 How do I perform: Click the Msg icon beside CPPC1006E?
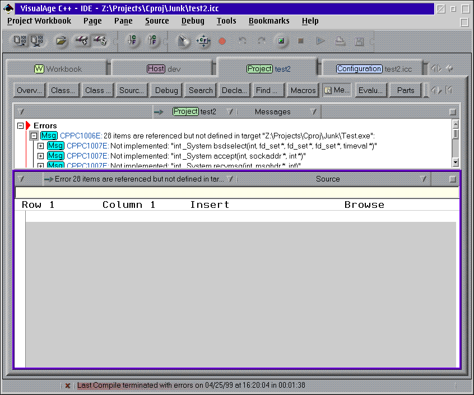tap(49, 136)
